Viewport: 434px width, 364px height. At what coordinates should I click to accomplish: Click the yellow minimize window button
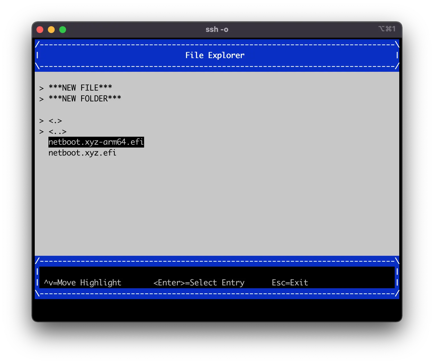tap(51, 30)
